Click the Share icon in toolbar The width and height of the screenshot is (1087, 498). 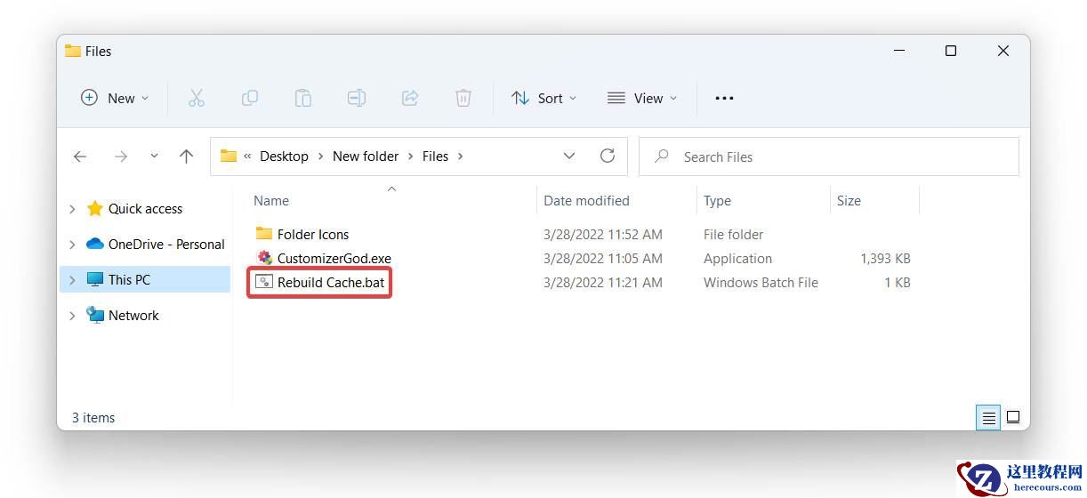[410, 98]
